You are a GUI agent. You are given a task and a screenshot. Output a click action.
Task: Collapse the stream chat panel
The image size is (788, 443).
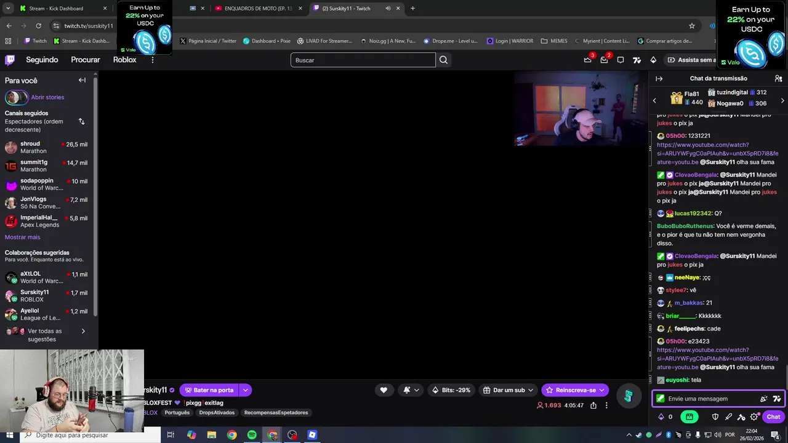pos(659,79)
